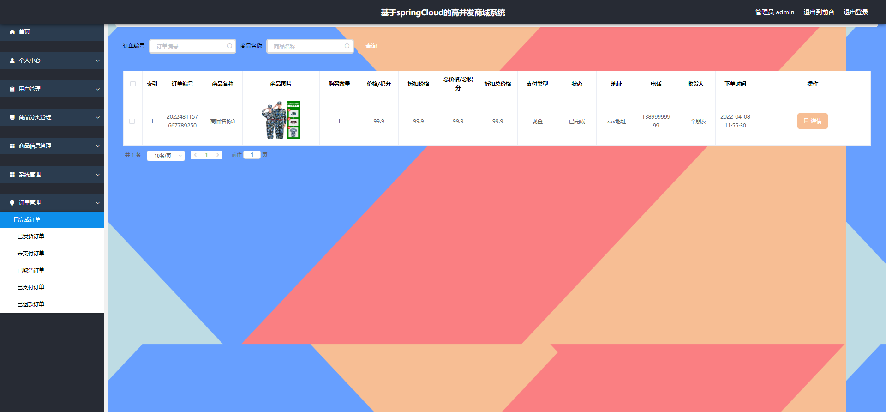The width and height of the screenshot is (886, 412).
Task: Click search icon in 订单编号 field
Action: click(x=230, y=46)
